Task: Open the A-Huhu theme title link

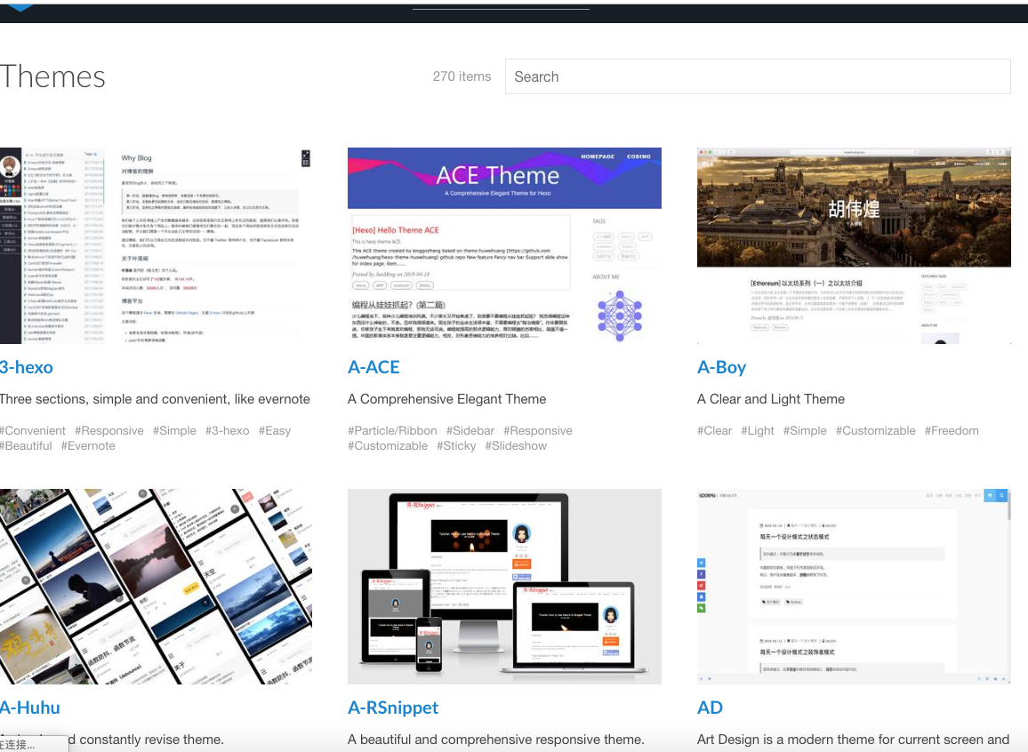Action: coord(30,708)
